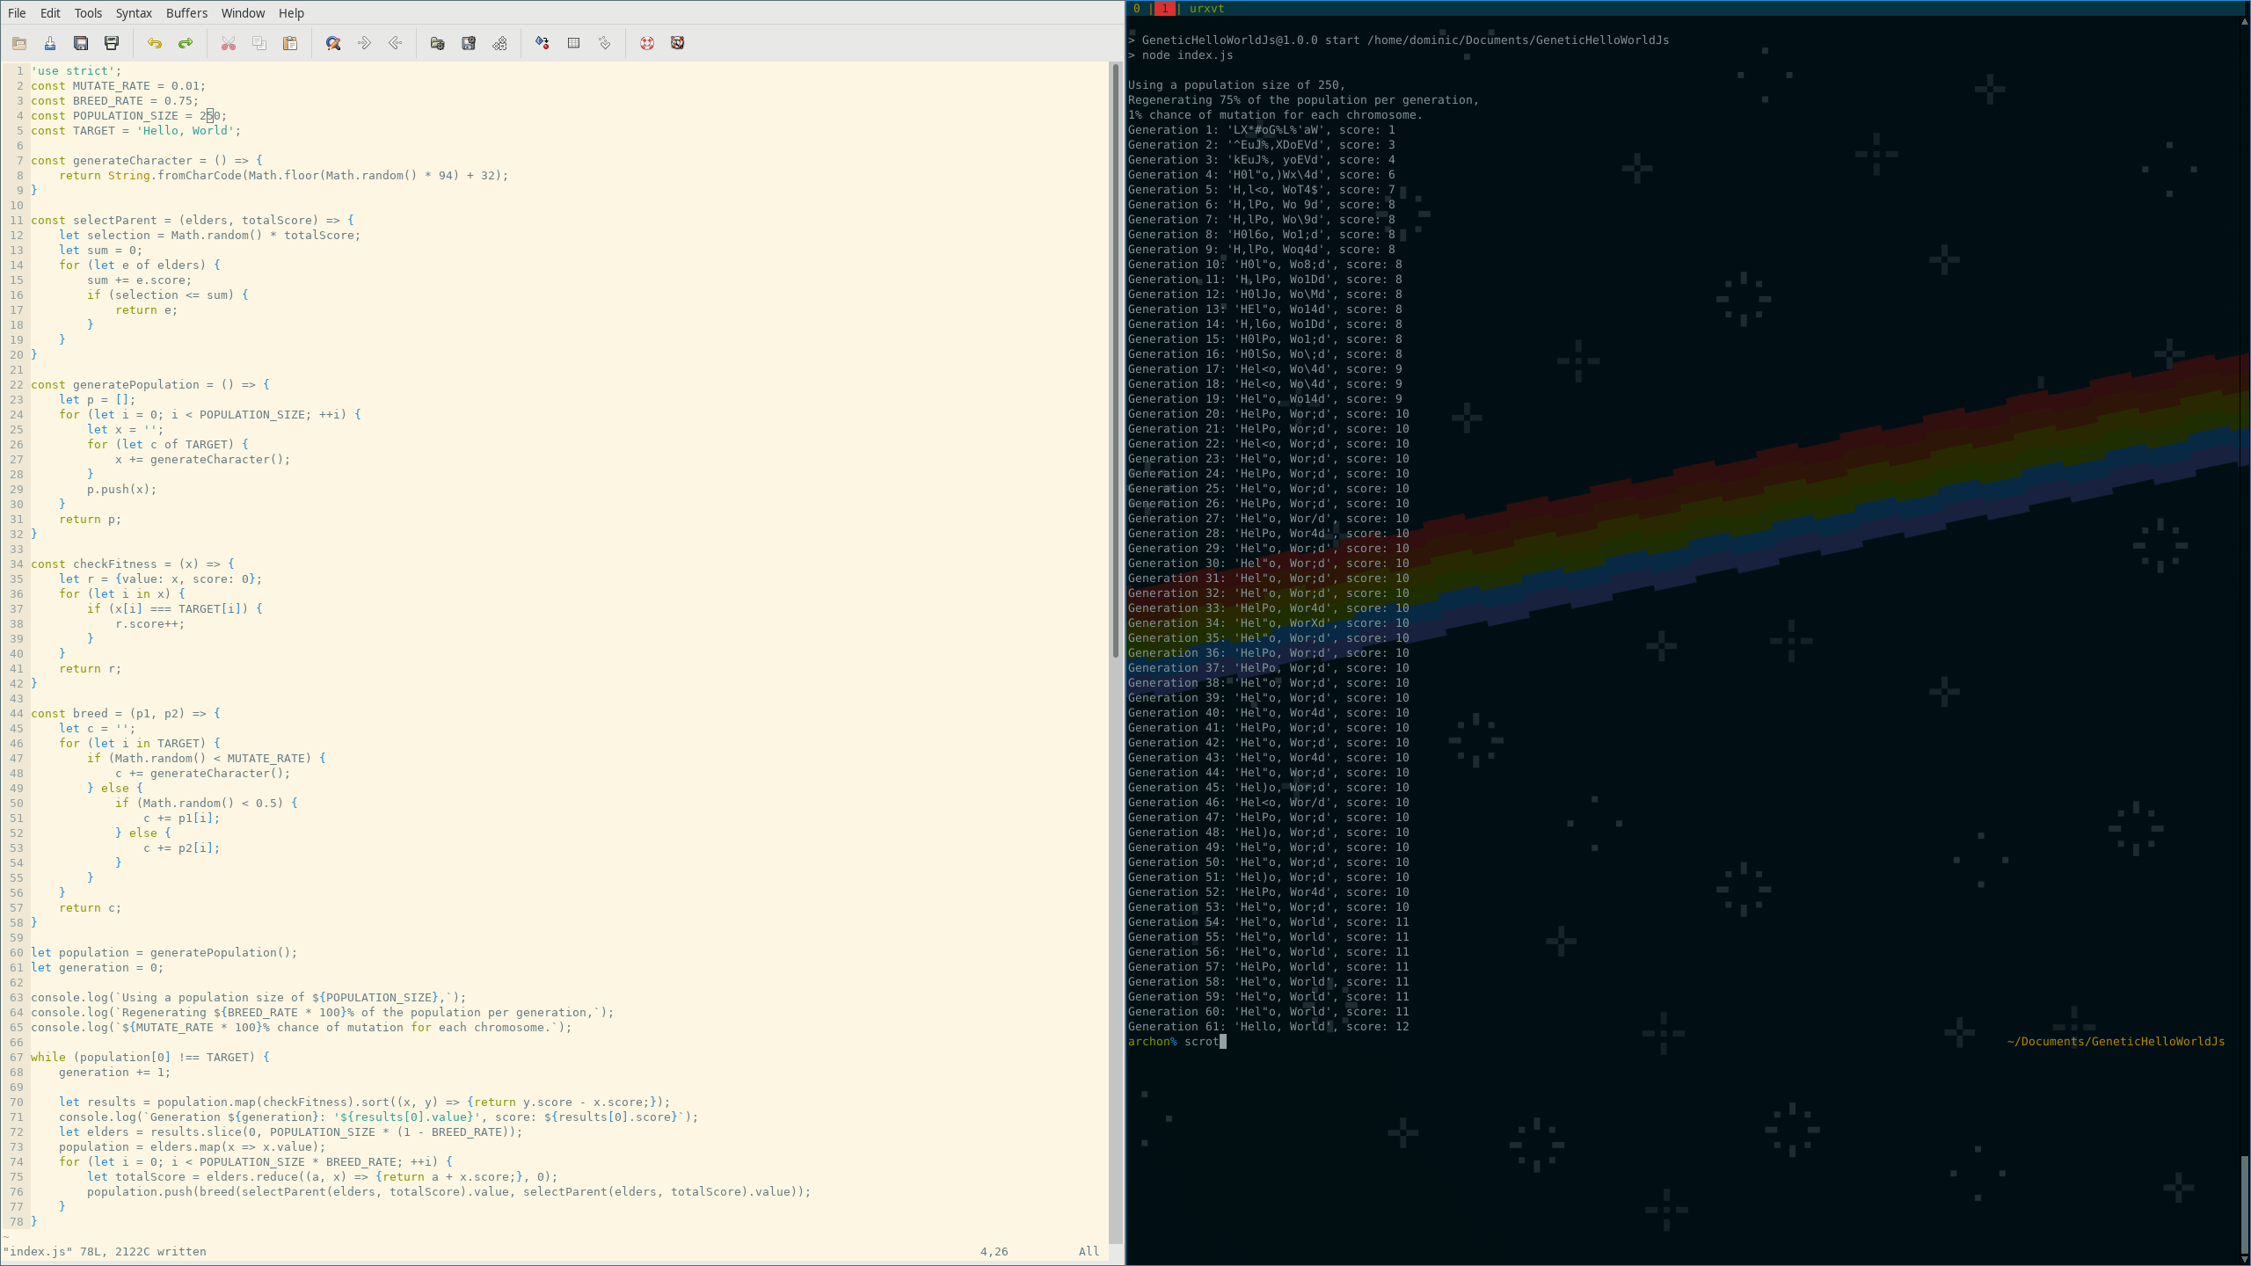
Task: Open Find and Replace tool
Action: 333,43
